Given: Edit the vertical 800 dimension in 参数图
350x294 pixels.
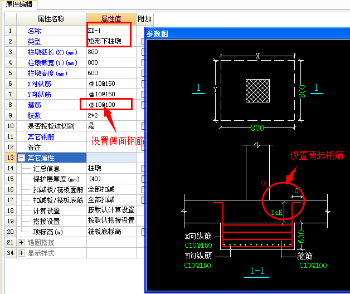Looking at the screenshot, I should tap(302, 91).
